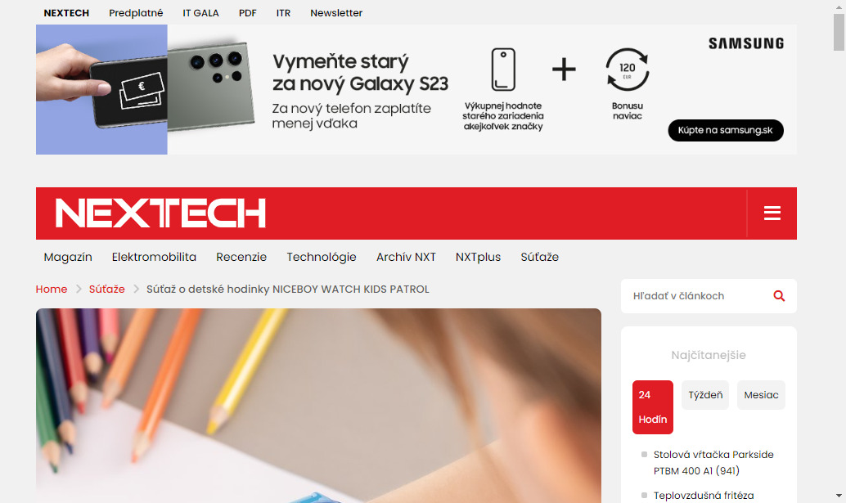This screenshot has height=503, width=846.
Task: Follow the Súťaže breadcrumb link
Action: pos(107,289)
